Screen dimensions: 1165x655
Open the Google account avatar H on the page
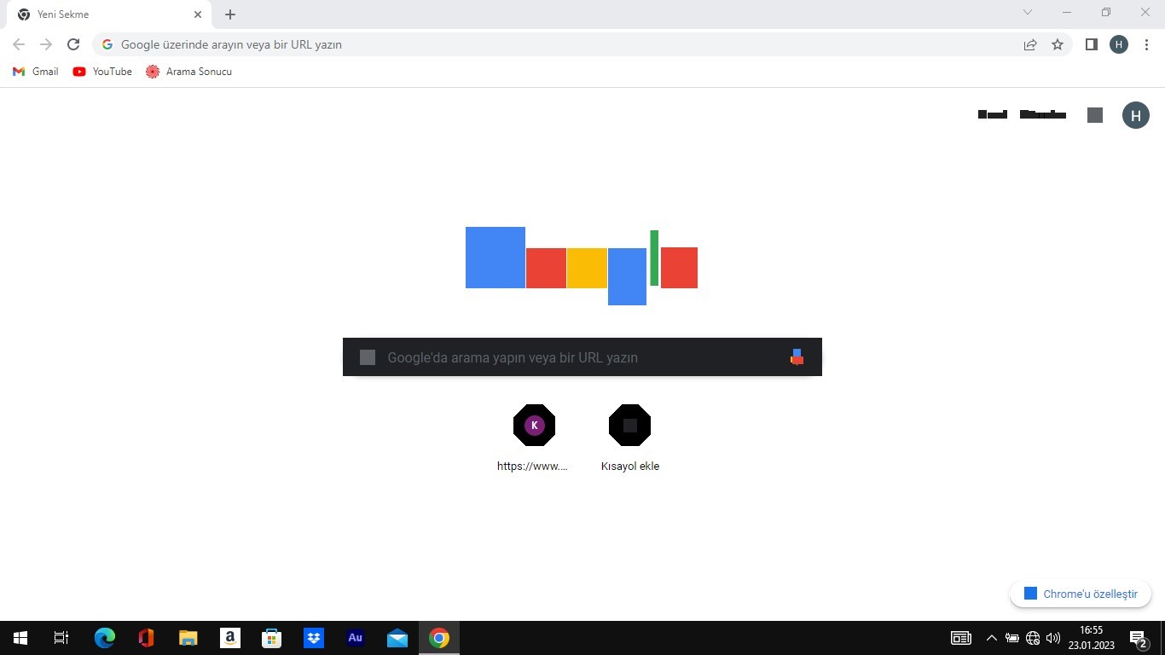tap(1136, 115)
